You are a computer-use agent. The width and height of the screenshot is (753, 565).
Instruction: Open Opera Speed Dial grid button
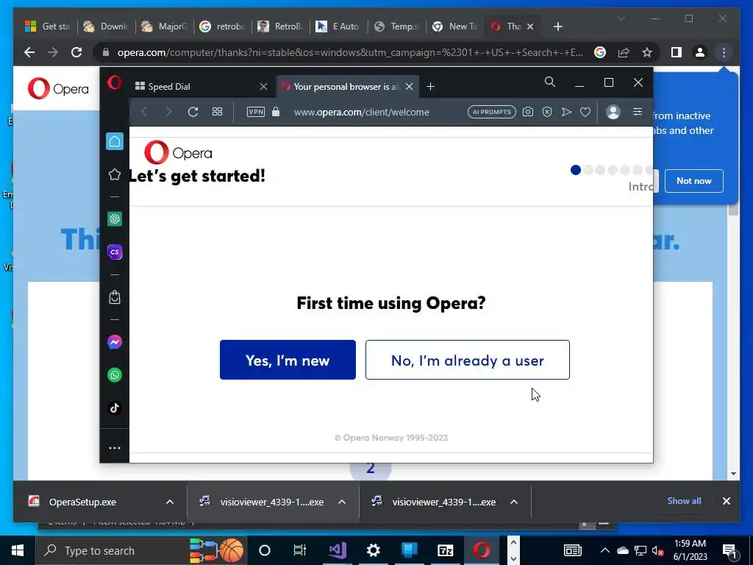[217, 112]
